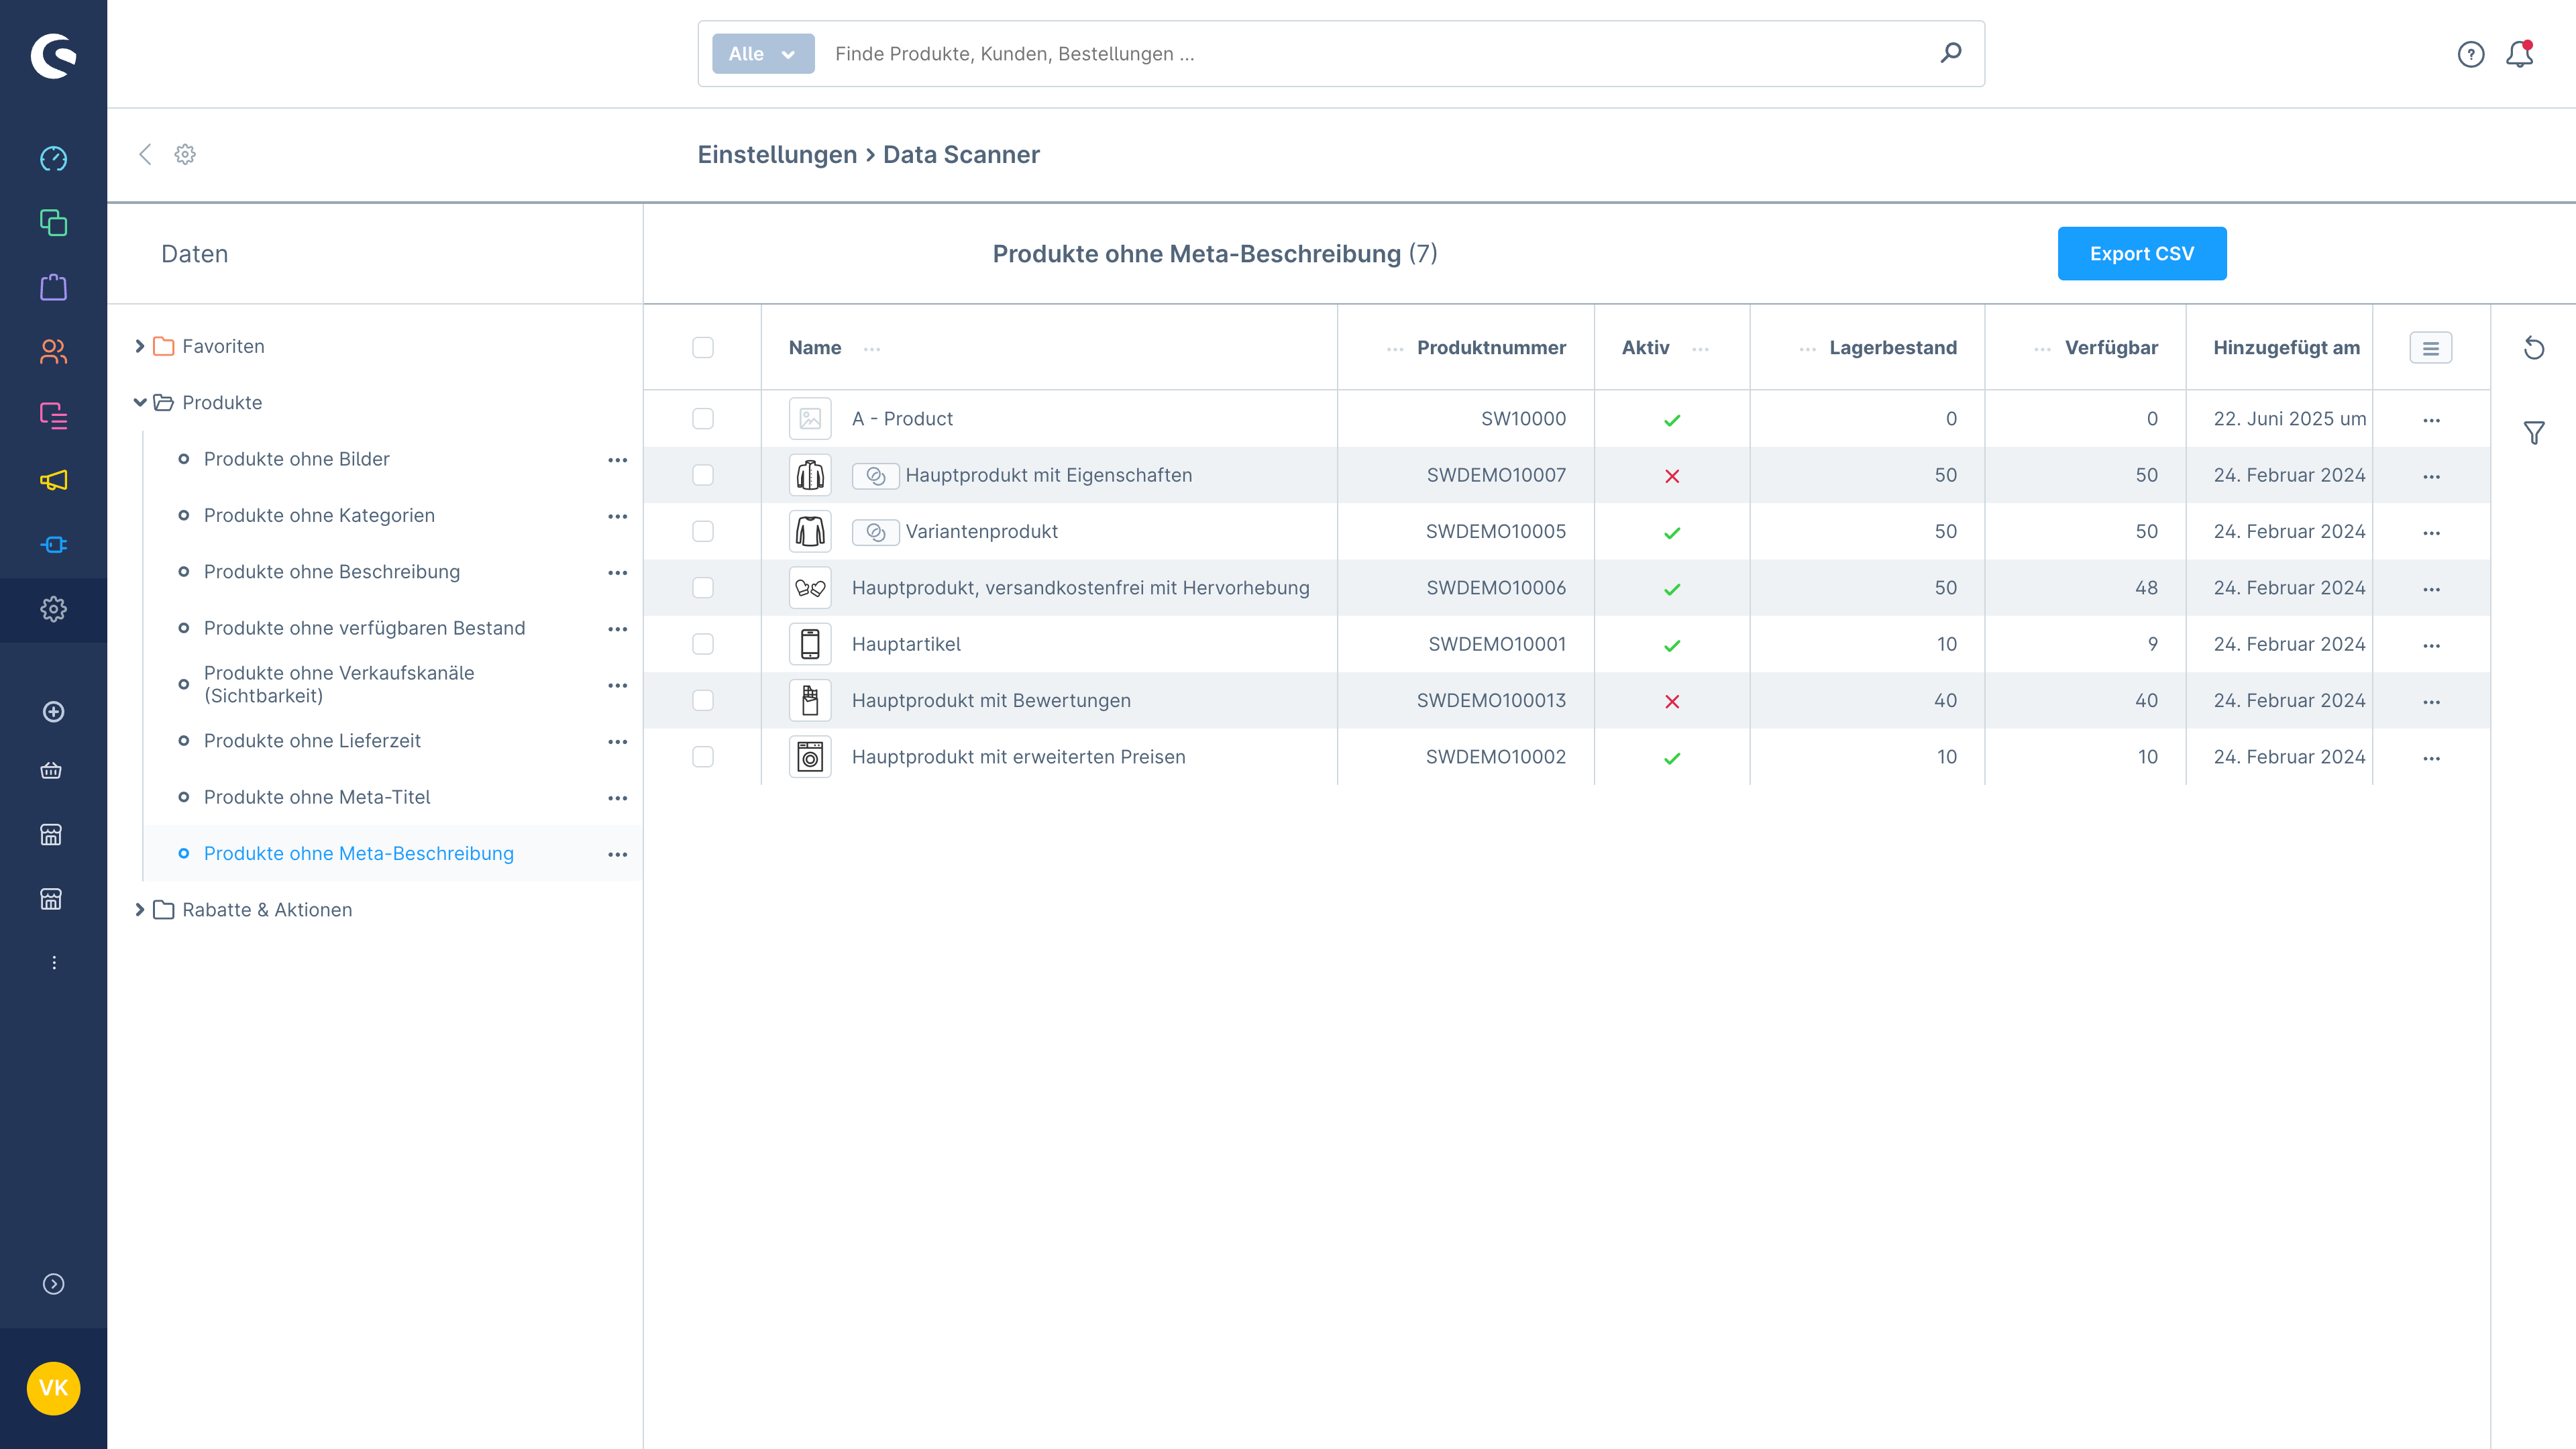Screen dimensions: 2576x1449
Task: Collapse the Produkte folder
Action: click(139, 402)
